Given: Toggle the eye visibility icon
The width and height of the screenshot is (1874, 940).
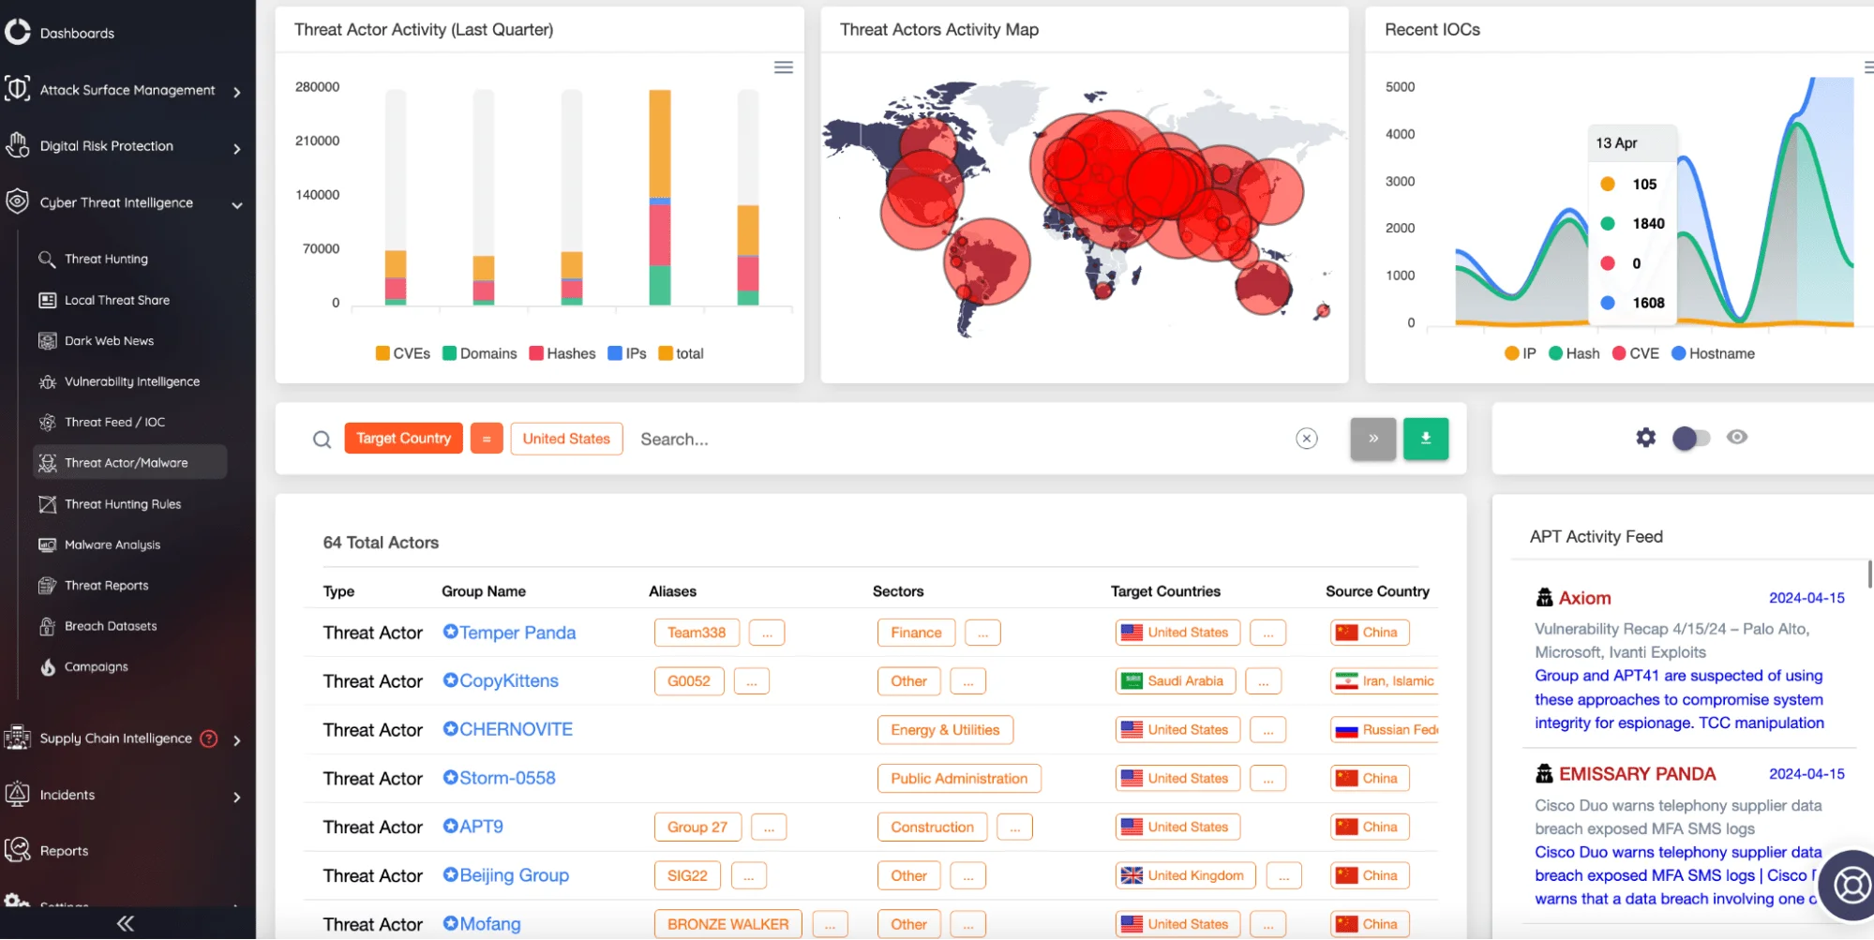Looking at the screenshot, I should [1737, 437].
